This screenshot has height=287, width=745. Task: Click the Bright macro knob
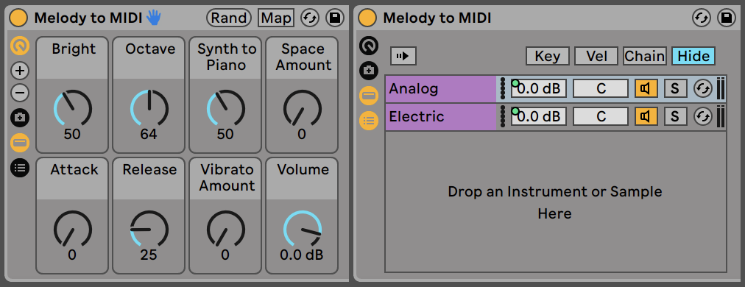pyautogui.click(x=72, y=108)
